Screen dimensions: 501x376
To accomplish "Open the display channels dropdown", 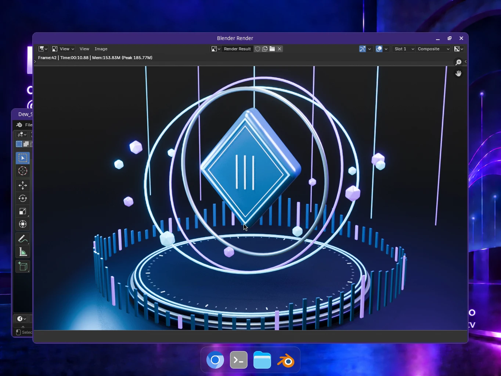I will pyautogui.click(x=458, y=49).
